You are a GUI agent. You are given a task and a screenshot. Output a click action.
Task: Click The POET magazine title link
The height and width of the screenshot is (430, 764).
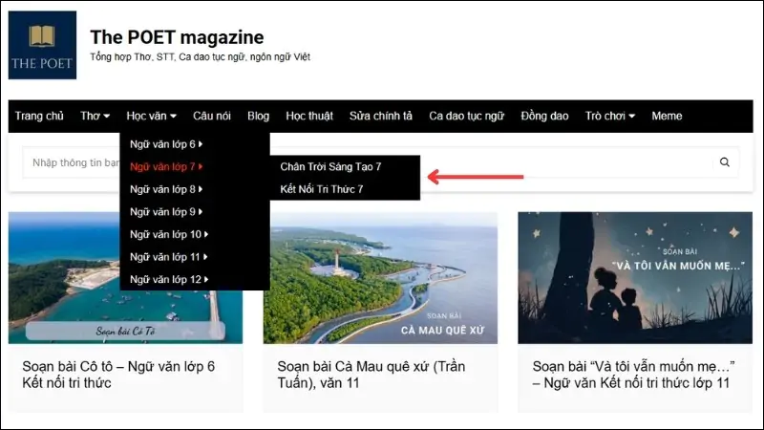(177, 37)
